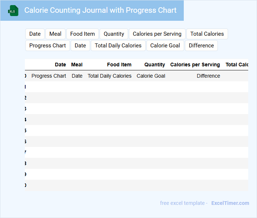
Task: Click the Meal column header
Action: coord(77,65)
